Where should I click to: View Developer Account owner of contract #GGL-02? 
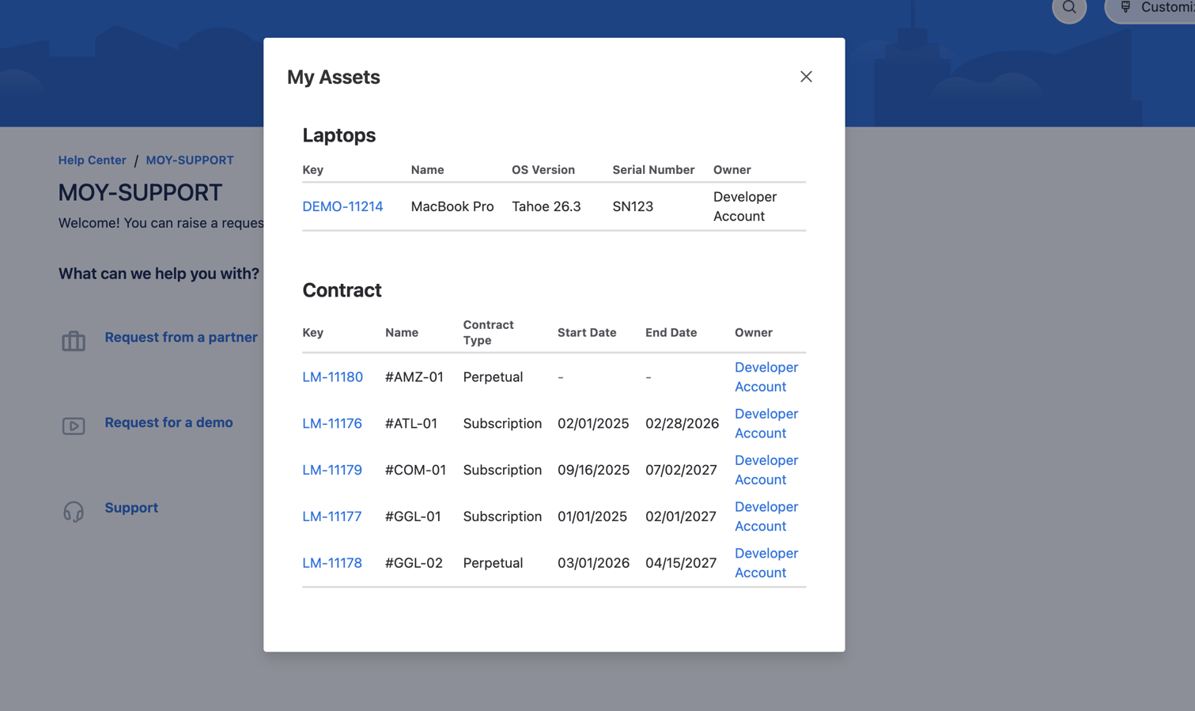[x=766, y=563]
